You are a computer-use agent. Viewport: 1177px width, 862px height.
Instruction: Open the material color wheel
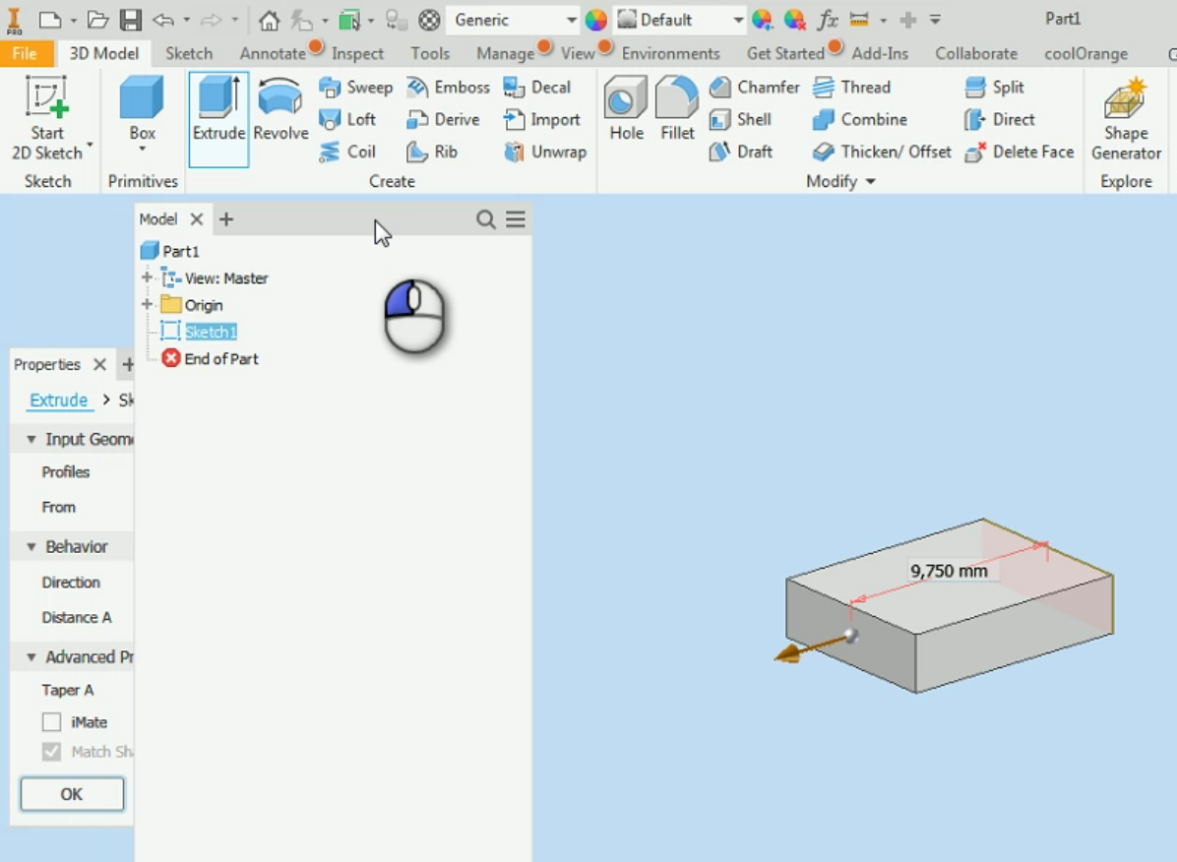point(596,21)
